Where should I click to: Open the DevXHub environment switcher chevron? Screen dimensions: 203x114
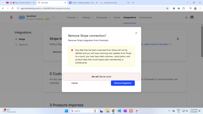point(53,17)
